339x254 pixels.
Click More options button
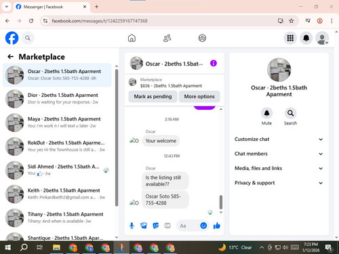[x=199, y=96]
